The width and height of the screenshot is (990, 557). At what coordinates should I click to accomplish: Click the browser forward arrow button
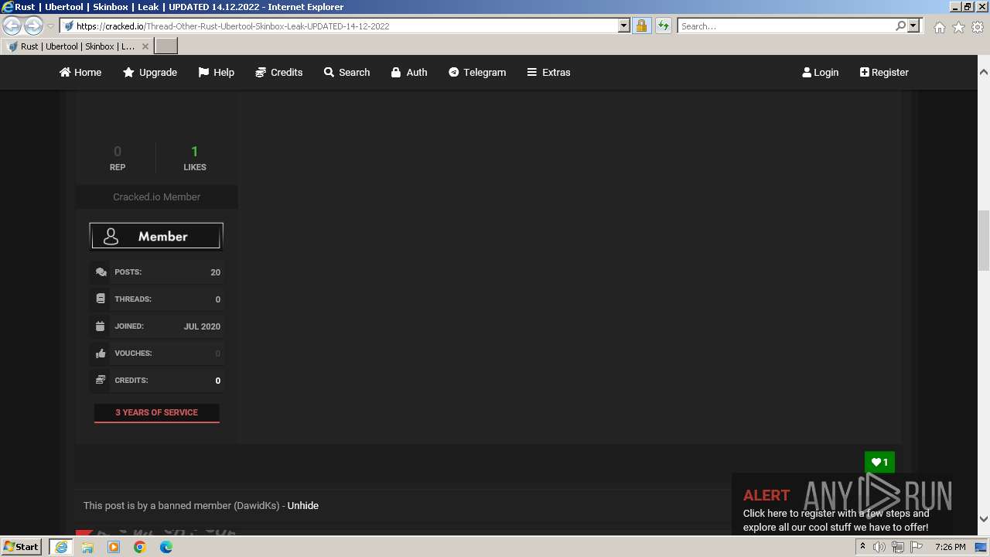pos(33,26)
